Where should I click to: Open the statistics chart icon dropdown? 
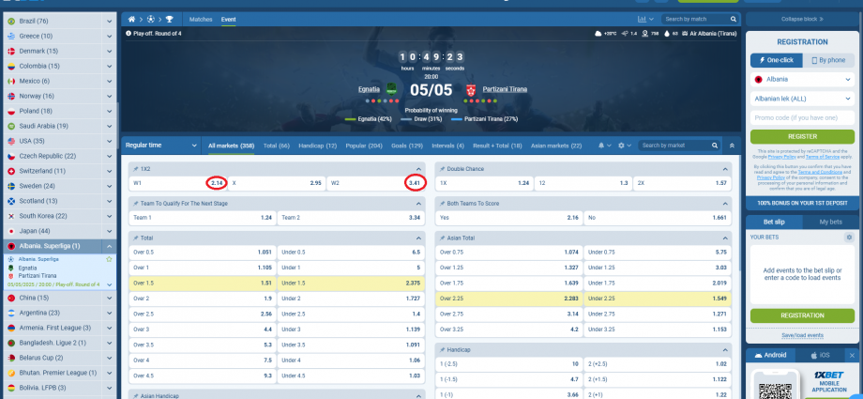pos(645,20)
